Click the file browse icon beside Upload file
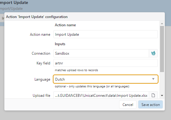The image size is (171, 120). (153, 95)
